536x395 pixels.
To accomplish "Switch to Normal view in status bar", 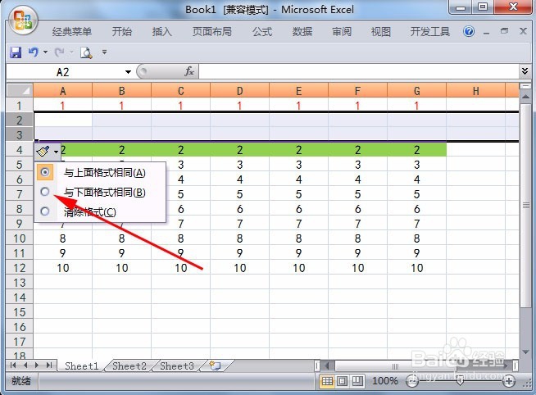I will click(x=327, y=380).
